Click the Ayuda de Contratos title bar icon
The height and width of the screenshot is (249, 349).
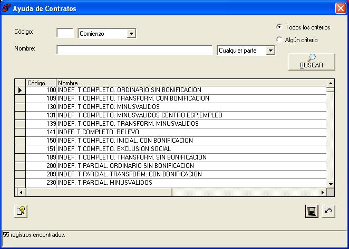point(6,8)
